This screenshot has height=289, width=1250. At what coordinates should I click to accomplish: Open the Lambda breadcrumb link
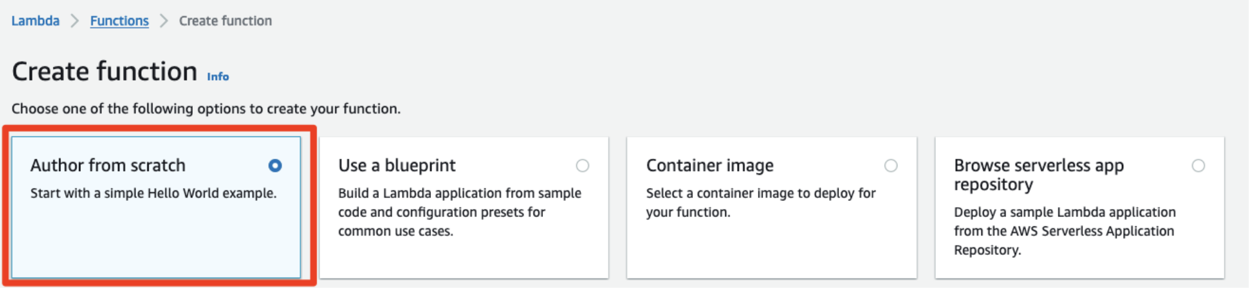pyautogui.click(x=35, y=21)
